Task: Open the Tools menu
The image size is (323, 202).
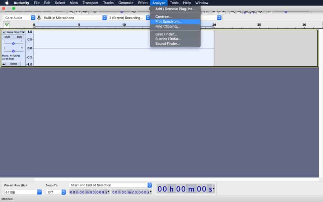Action: 174,3
